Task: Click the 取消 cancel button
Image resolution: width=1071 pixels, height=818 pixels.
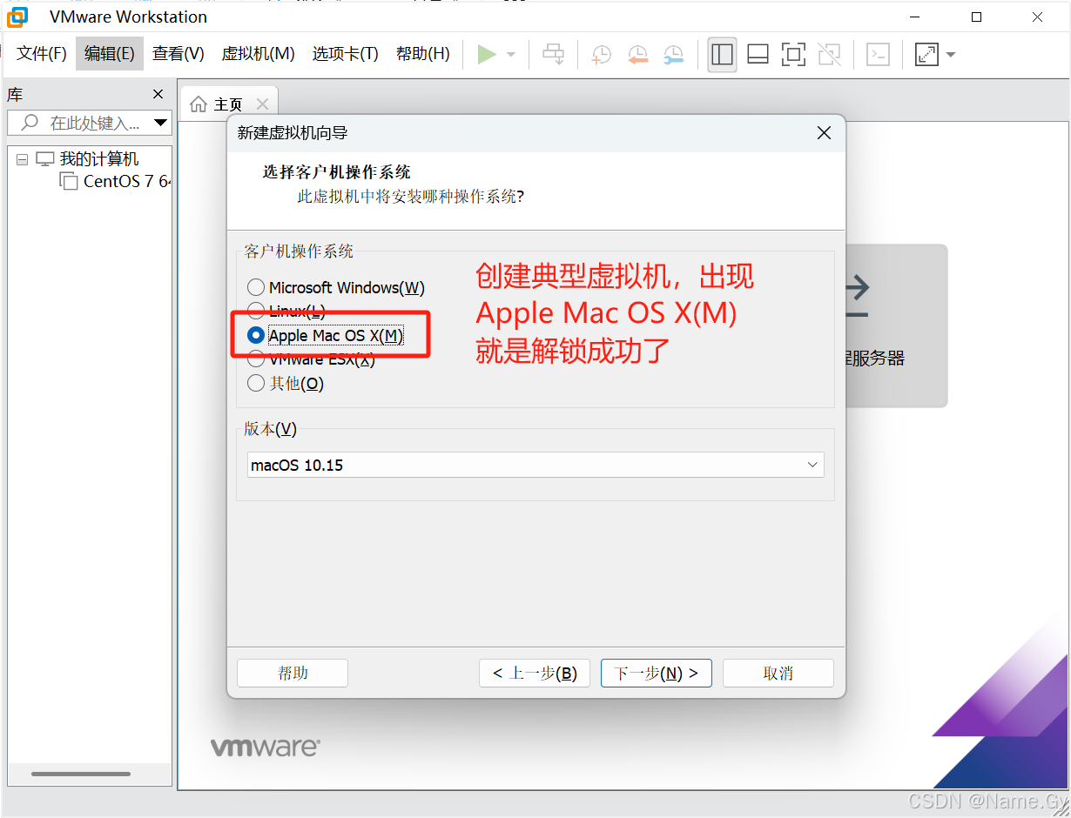Action: (x=778, y=673)
